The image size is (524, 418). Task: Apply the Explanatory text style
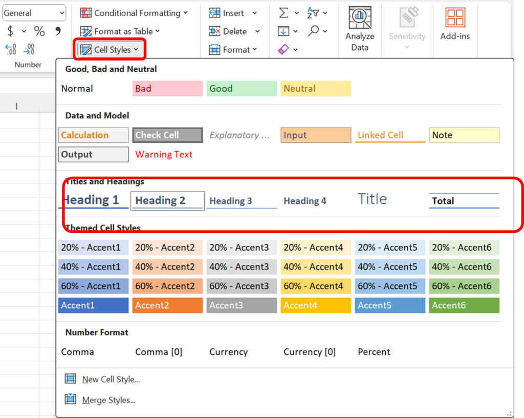[242, 135]
